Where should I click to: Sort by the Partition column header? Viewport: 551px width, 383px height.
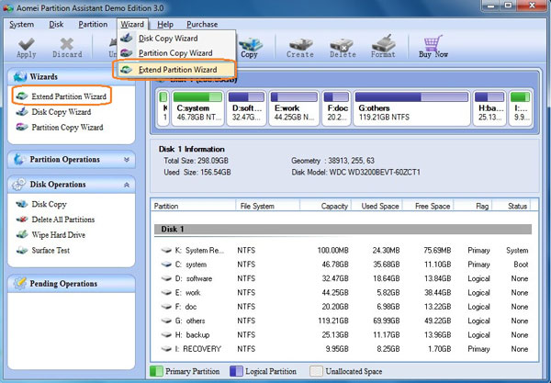(194, 206)
